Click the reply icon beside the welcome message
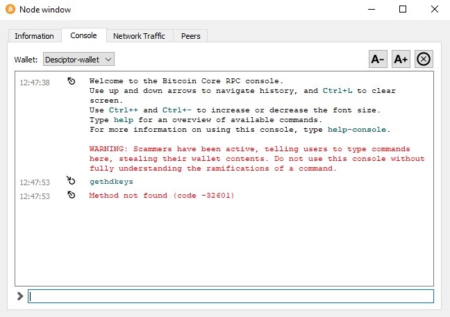The image size is (450, 317). click(x=71, y=81)
